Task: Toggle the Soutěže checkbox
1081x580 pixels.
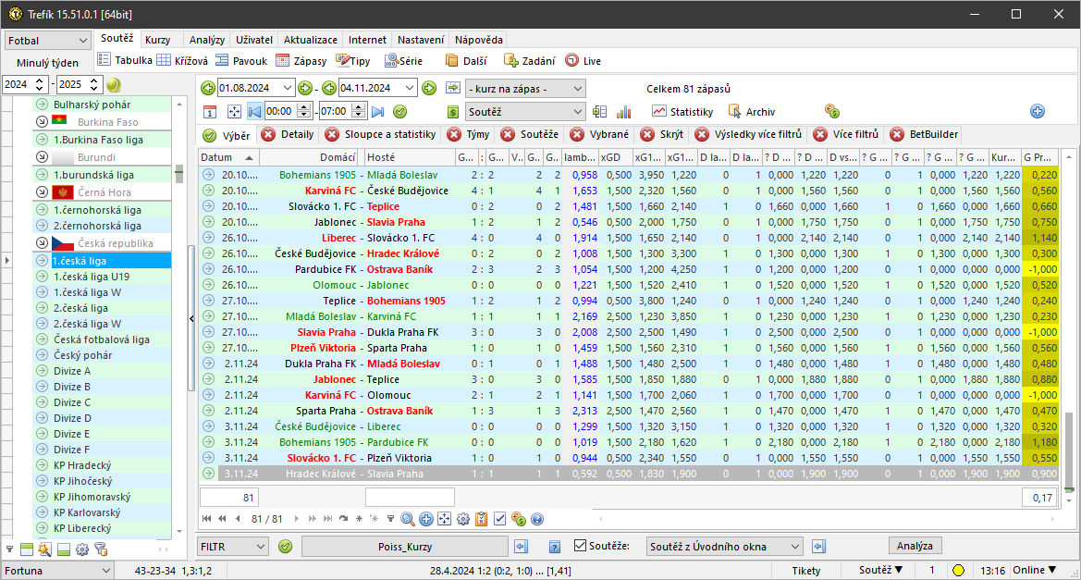Action: [x=581, y=546]
